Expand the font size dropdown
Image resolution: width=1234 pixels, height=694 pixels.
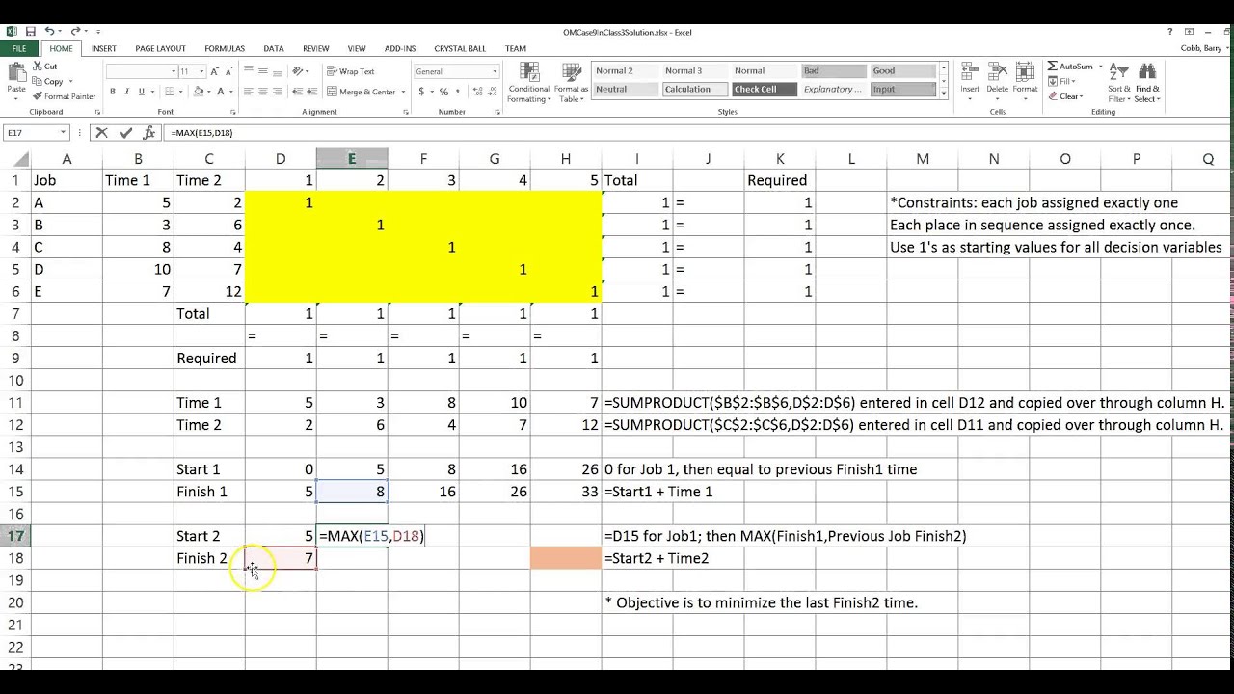(201, 71)
